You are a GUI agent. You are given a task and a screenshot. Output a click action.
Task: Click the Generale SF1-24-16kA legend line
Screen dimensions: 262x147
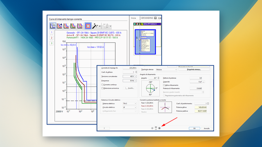pyautogui.click(x=94, y=33)
